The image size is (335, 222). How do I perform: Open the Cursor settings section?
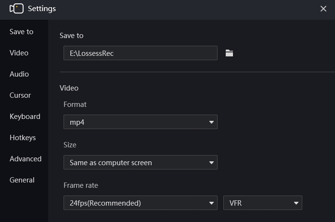point(20,95)
